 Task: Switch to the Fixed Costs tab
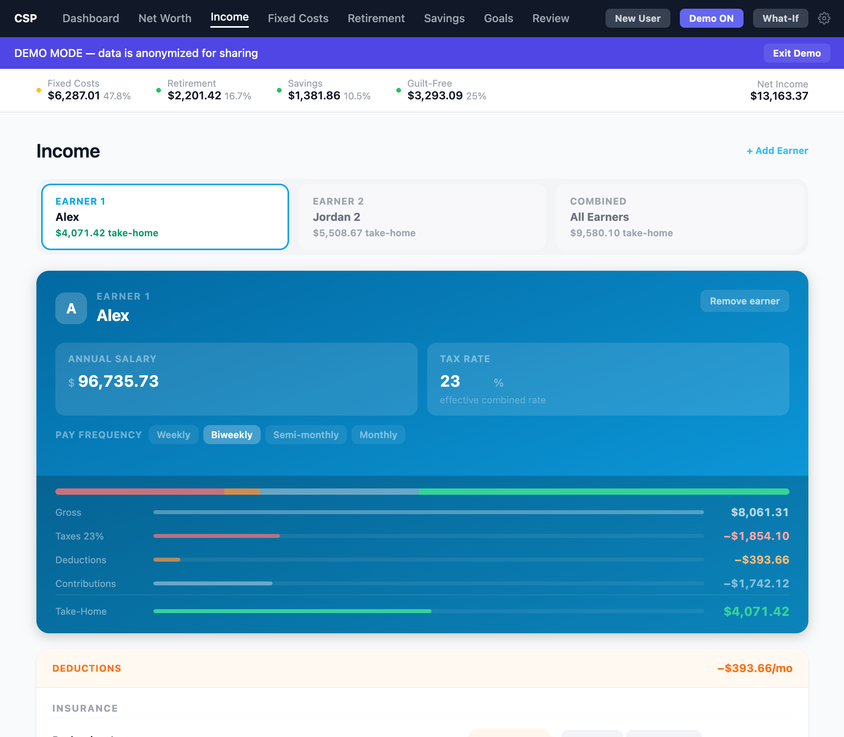tap(298, 18)
